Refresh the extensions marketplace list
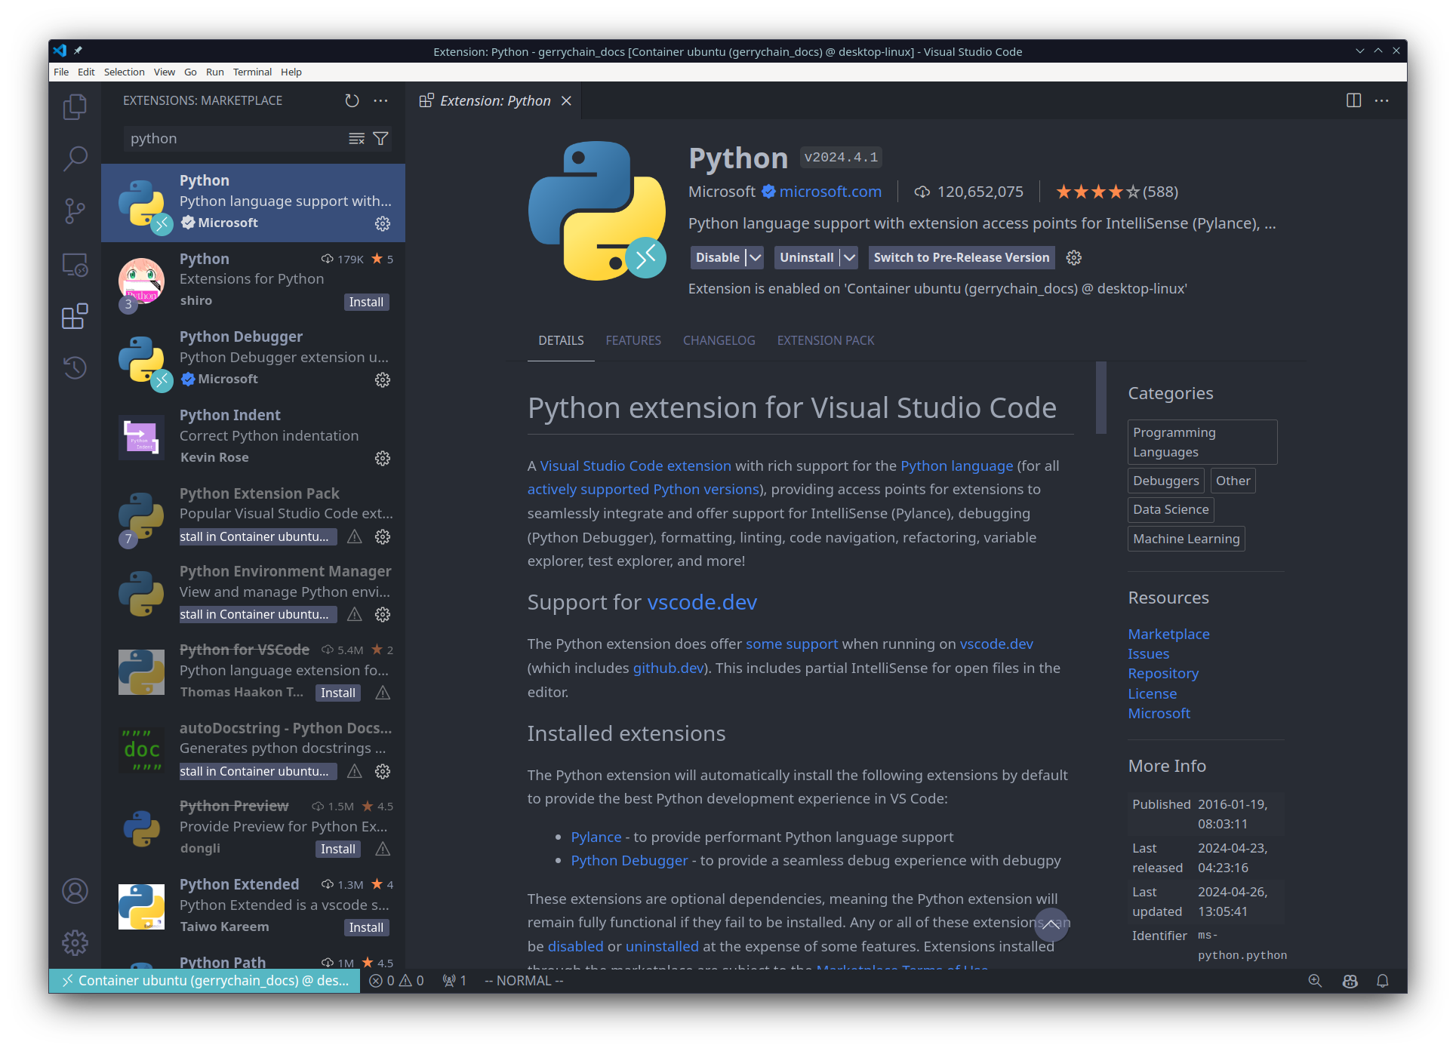The height and width of the screenshot is (1051, 1456). [x=351, y=100]
